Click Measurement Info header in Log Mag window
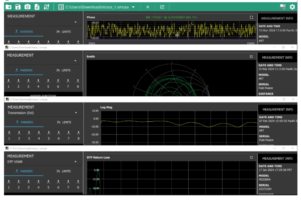Image resolution: width=301 pixels, height=206 pixels. 278,109
